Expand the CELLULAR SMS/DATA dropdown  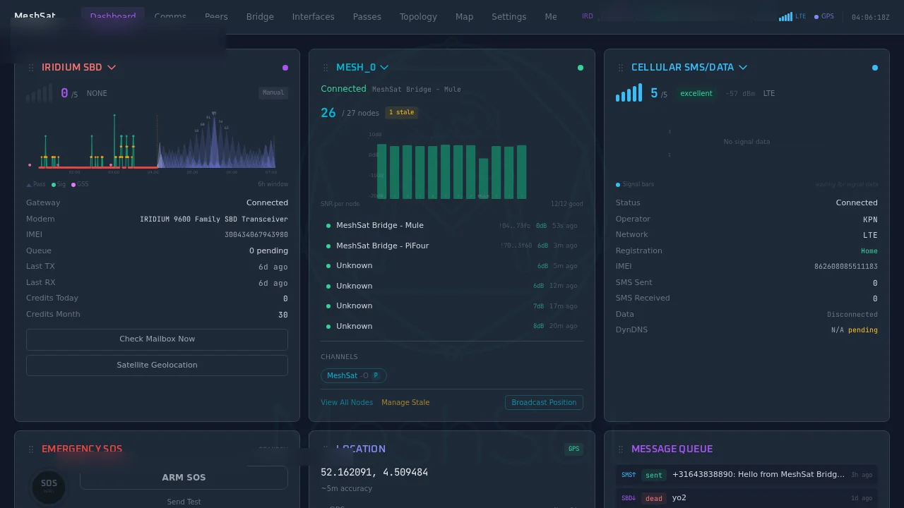tap(742, 67)
